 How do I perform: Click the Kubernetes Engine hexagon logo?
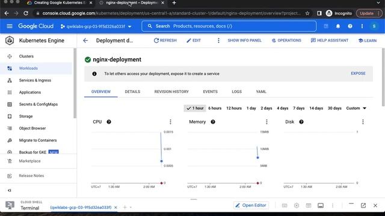pyautogui.click(x=10, y=40)
